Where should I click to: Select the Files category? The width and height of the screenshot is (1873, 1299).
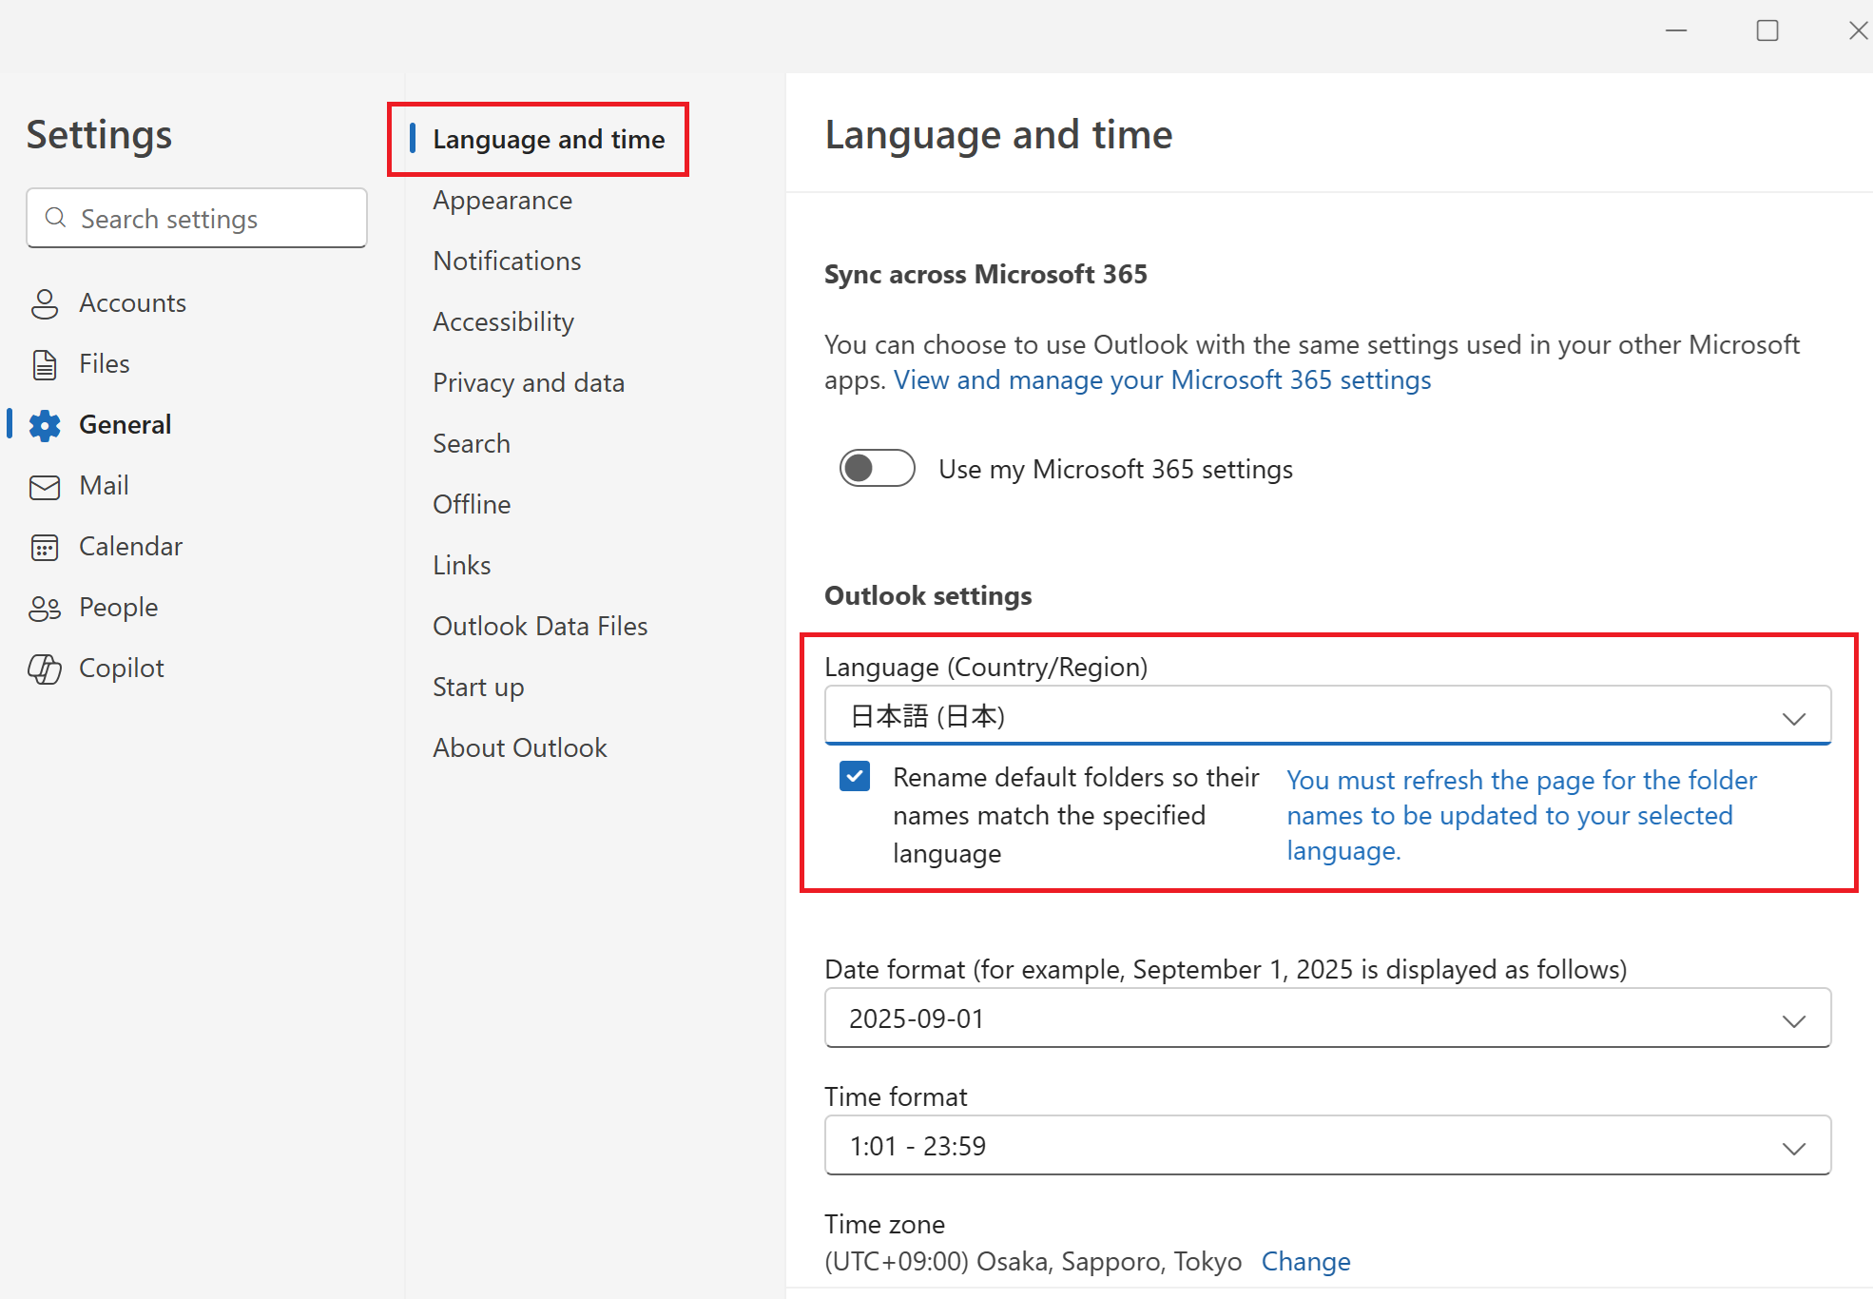click(104, 364)
